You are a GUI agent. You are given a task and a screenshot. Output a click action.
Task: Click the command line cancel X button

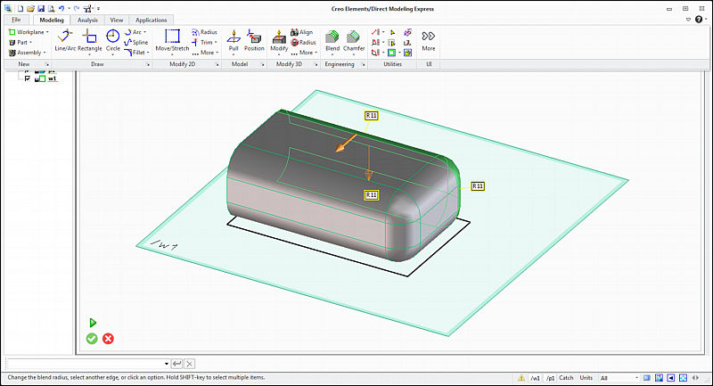pyautogui.click(x=190, y=364)
